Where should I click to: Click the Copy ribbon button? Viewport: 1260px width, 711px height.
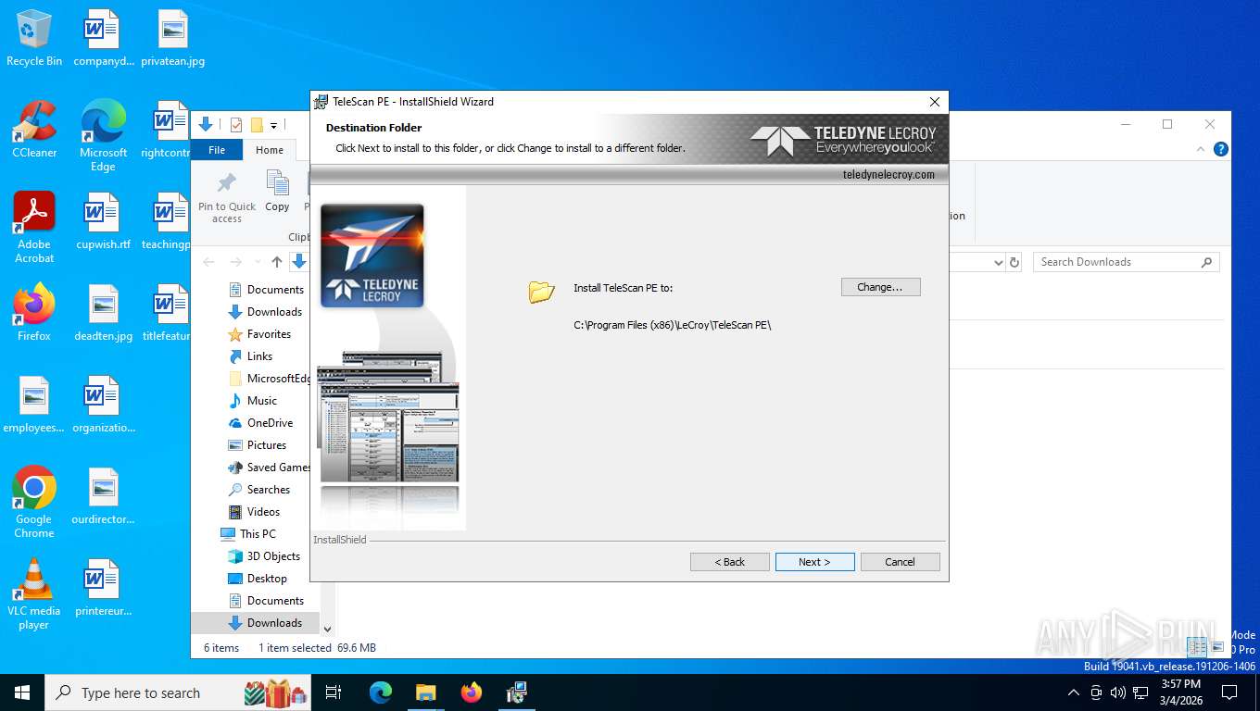point(277,192)
